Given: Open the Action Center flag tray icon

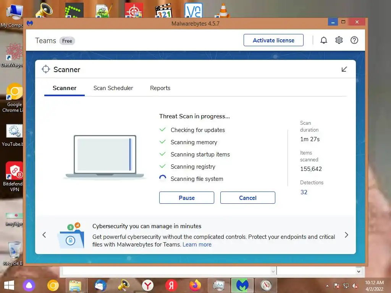Looking at the screenshot, I should tap(337, 285).
